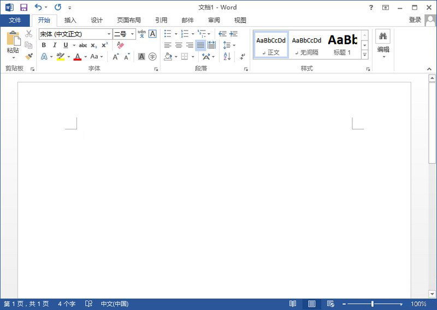Click the Format Painter brush icon
The height and width of the screenshot is (310, 437).
[x=29, y=56]
